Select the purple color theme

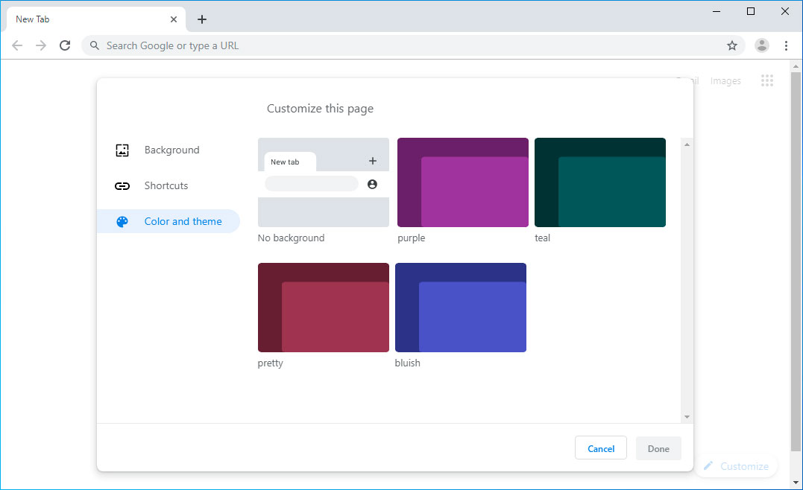(x=462, y=182)
